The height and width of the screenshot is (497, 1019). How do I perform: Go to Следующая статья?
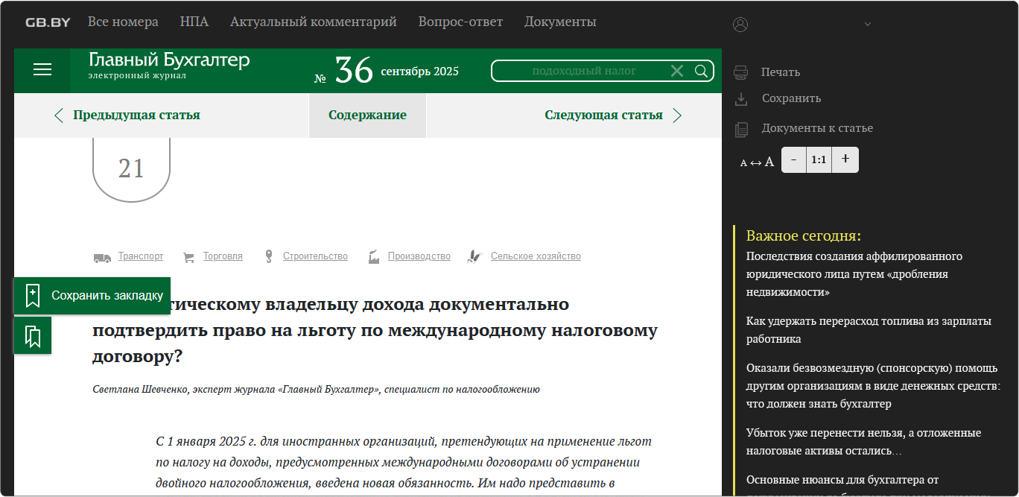pyautogui.click(x=612, y=115)
